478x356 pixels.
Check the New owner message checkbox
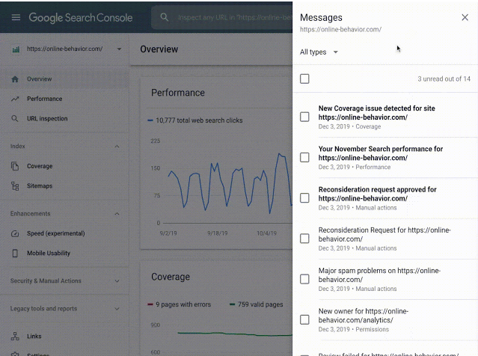[304, 319]
